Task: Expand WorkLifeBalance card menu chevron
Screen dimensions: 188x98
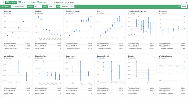Action: tap(185, 57)
